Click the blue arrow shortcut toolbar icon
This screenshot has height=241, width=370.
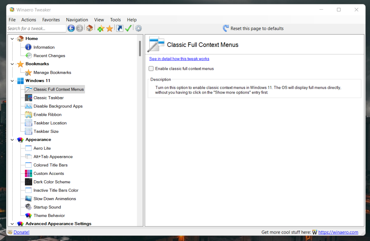click(119, 28)
